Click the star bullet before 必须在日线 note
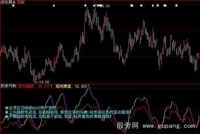Viewport: 200px width, 134px height. 6,107
